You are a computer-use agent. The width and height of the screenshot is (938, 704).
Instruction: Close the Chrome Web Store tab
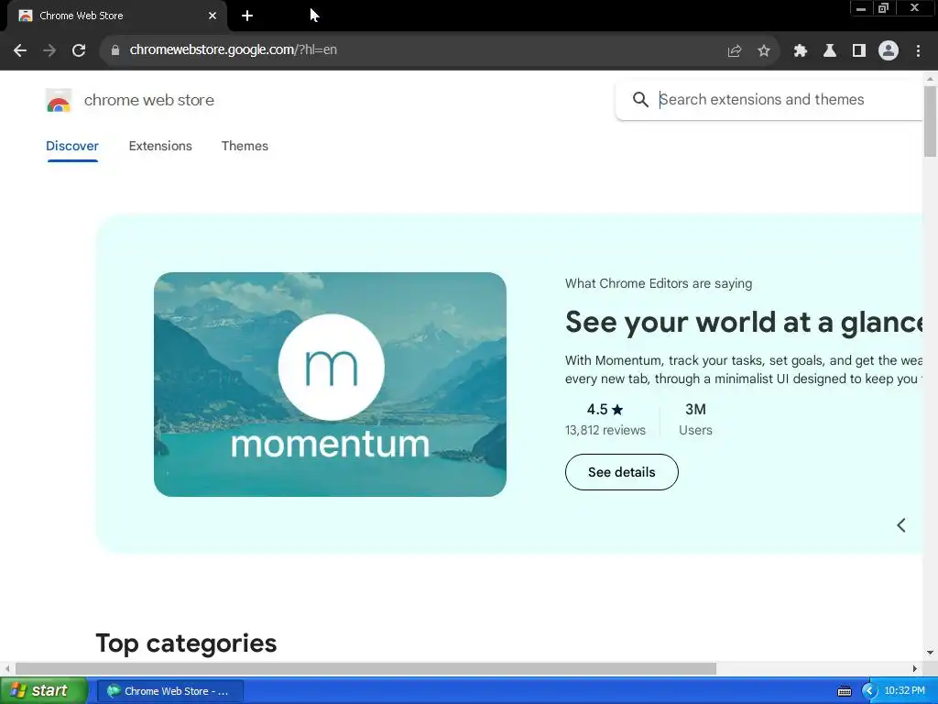coord(213,16)
